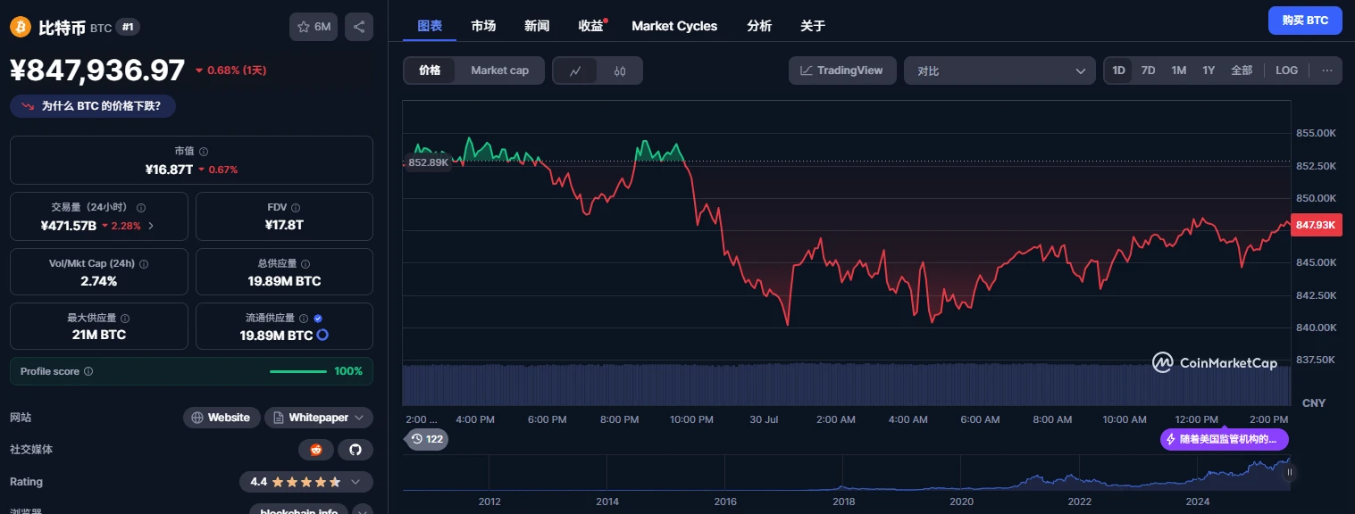Screen dimensions: 1355x514
Task: Click the 2.74% Vol/Mkt Cap value
Action: [x=99, y=281]
